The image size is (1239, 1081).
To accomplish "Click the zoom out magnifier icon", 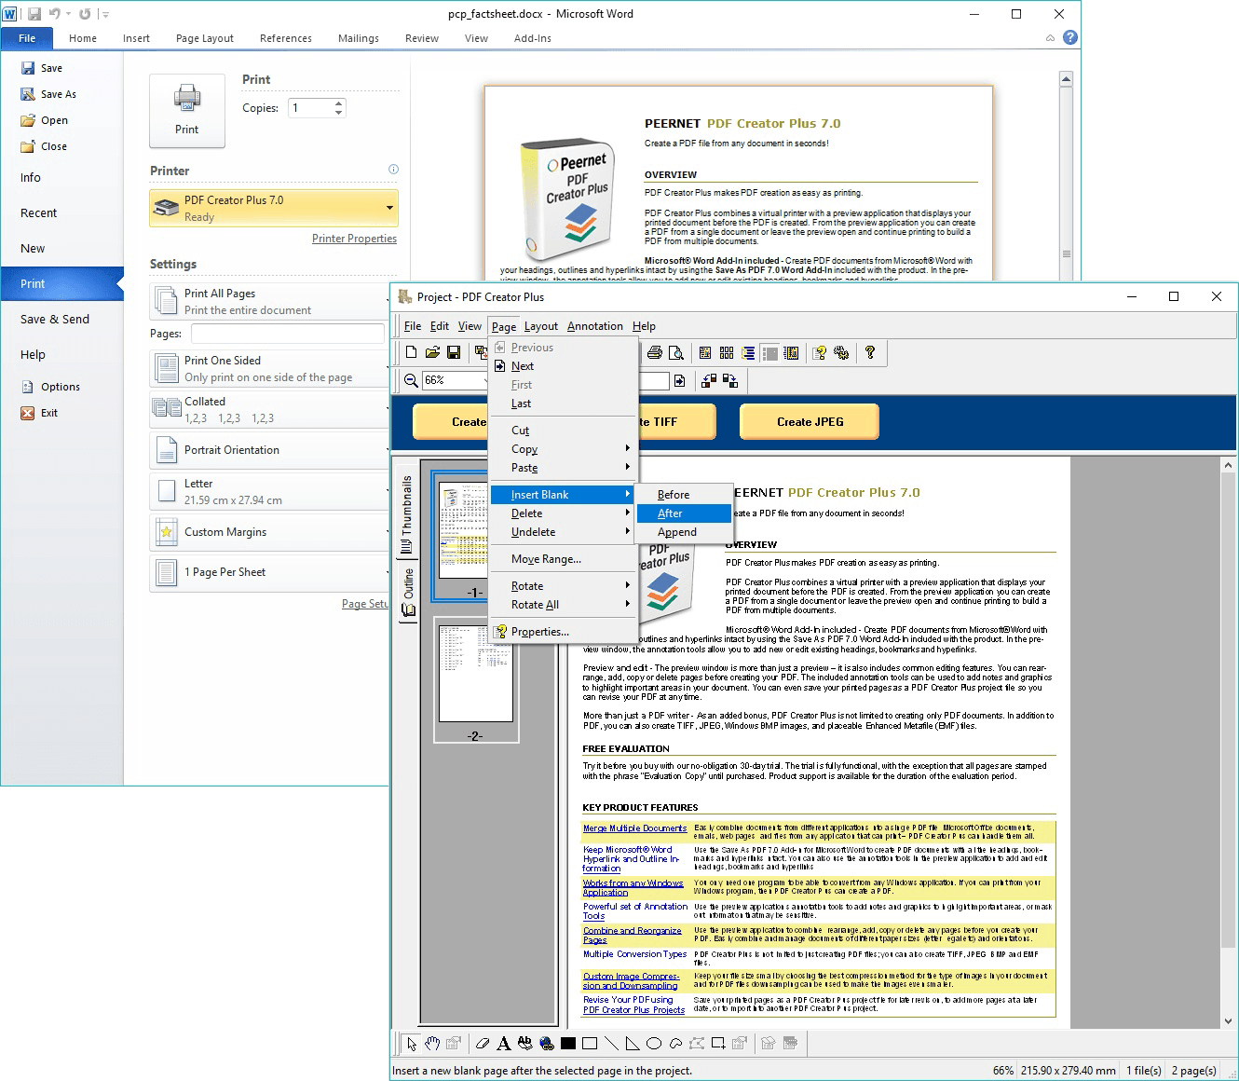I will [x=410, y=380].
